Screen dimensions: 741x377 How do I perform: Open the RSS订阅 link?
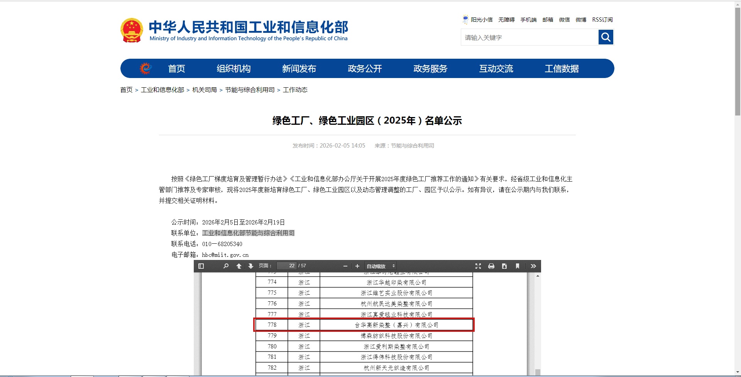pyautogui.click(x=602, y=20)
